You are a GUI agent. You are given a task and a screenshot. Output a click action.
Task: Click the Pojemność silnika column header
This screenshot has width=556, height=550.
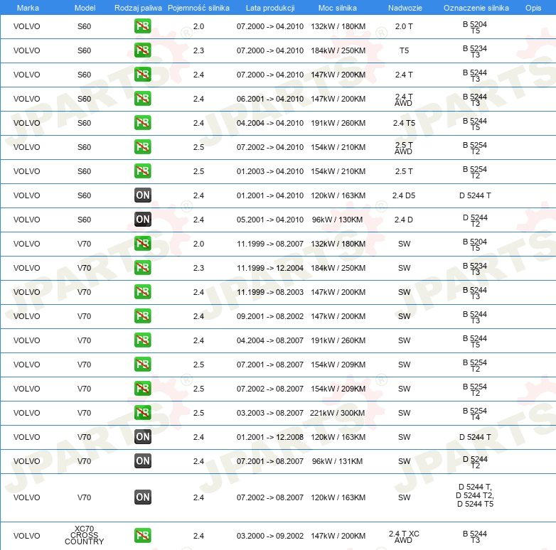pos(198,8)
